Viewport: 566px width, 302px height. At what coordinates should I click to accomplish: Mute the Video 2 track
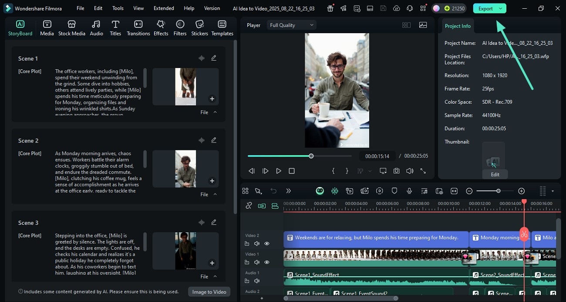pos(257,244)
